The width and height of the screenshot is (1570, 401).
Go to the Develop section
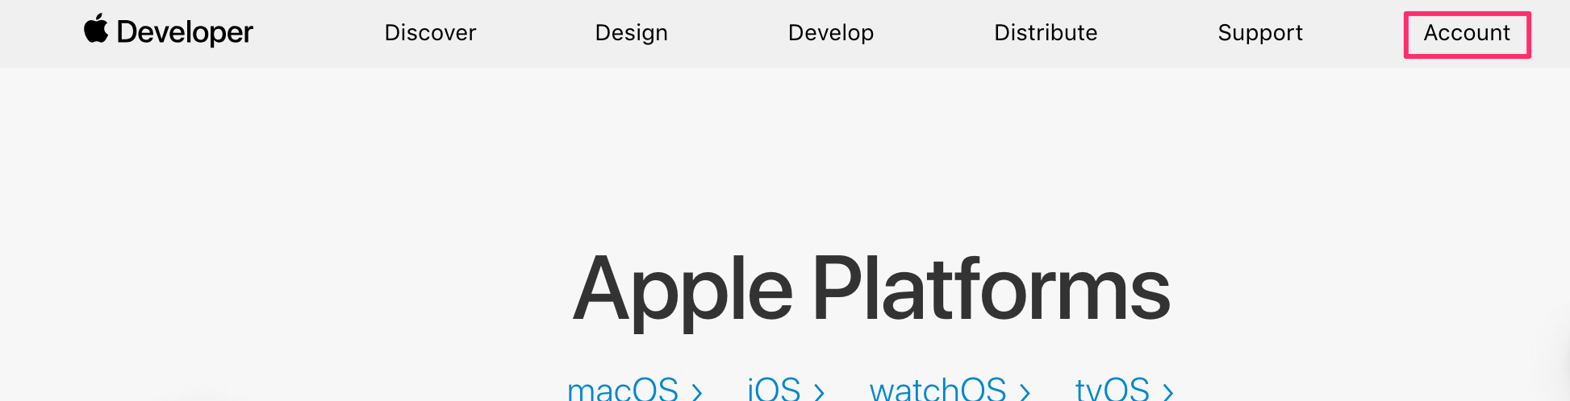point(831,33)
